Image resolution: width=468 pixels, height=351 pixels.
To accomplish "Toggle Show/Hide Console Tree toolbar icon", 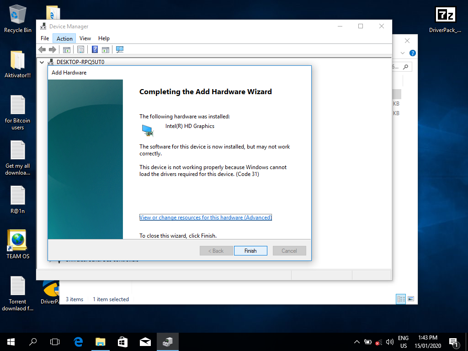I will point(67,49).
